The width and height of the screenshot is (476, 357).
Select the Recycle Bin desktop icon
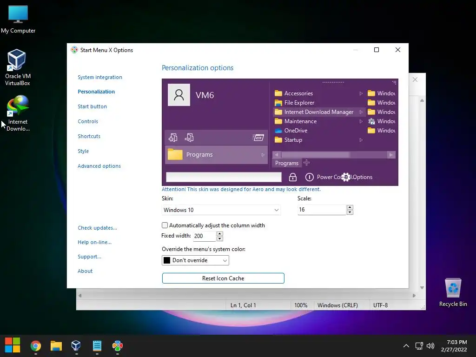click(x=453, y=292)
